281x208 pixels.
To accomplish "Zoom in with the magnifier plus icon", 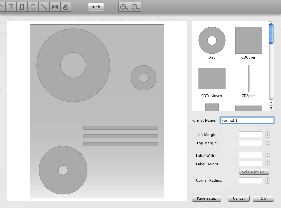I will [124, 7].
